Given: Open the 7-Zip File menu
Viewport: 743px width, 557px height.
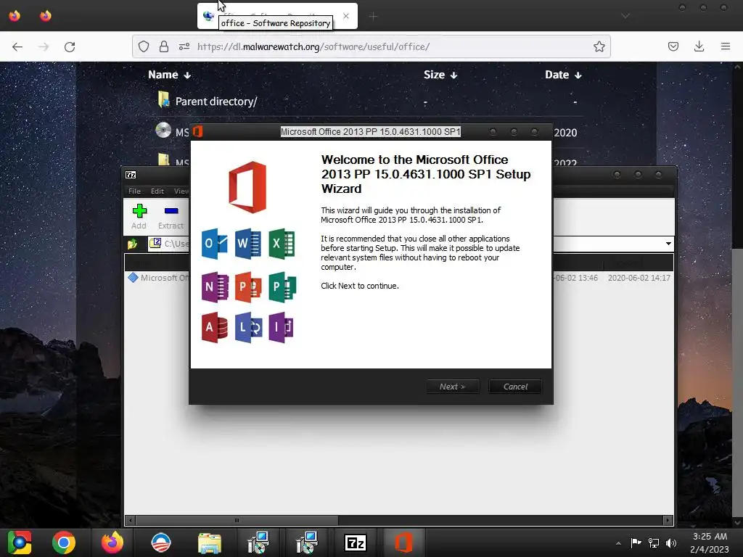Looking at the screenshot, I should coord(134,191).
